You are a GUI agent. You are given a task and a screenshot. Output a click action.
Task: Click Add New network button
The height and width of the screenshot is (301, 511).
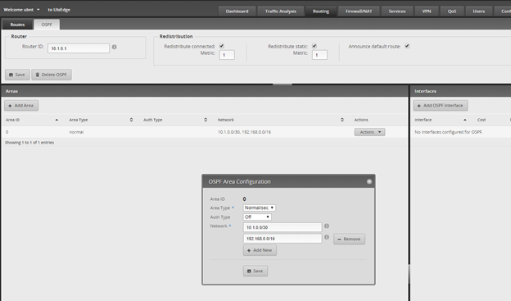[x=260, y=250]
